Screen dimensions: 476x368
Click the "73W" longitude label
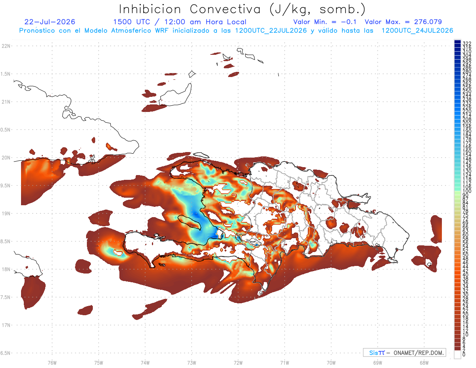point(192,363)
